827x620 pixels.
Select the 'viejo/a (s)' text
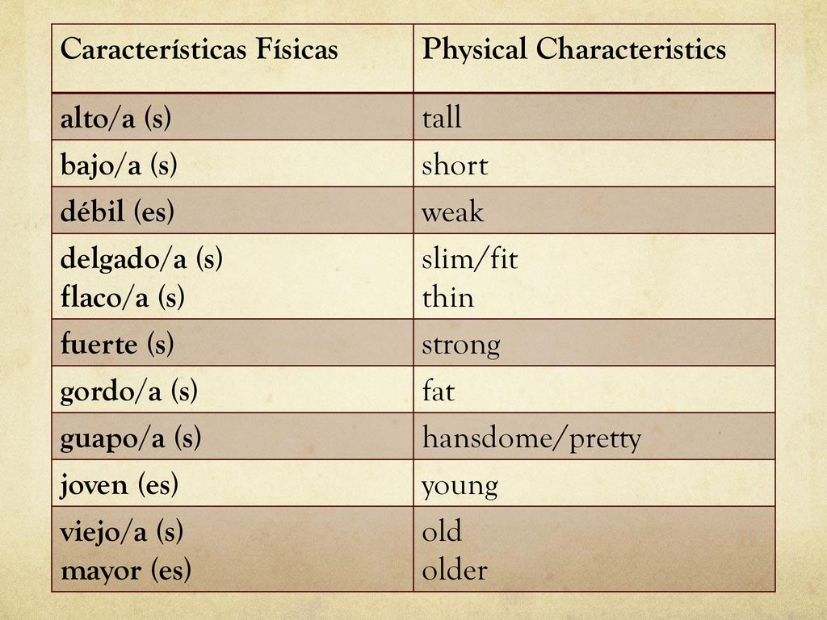click(122, 531)
